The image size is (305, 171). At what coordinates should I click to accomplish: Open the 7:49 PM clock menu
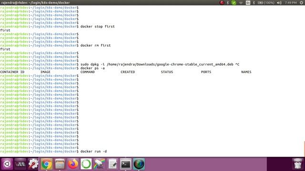(x=291, y=2)
